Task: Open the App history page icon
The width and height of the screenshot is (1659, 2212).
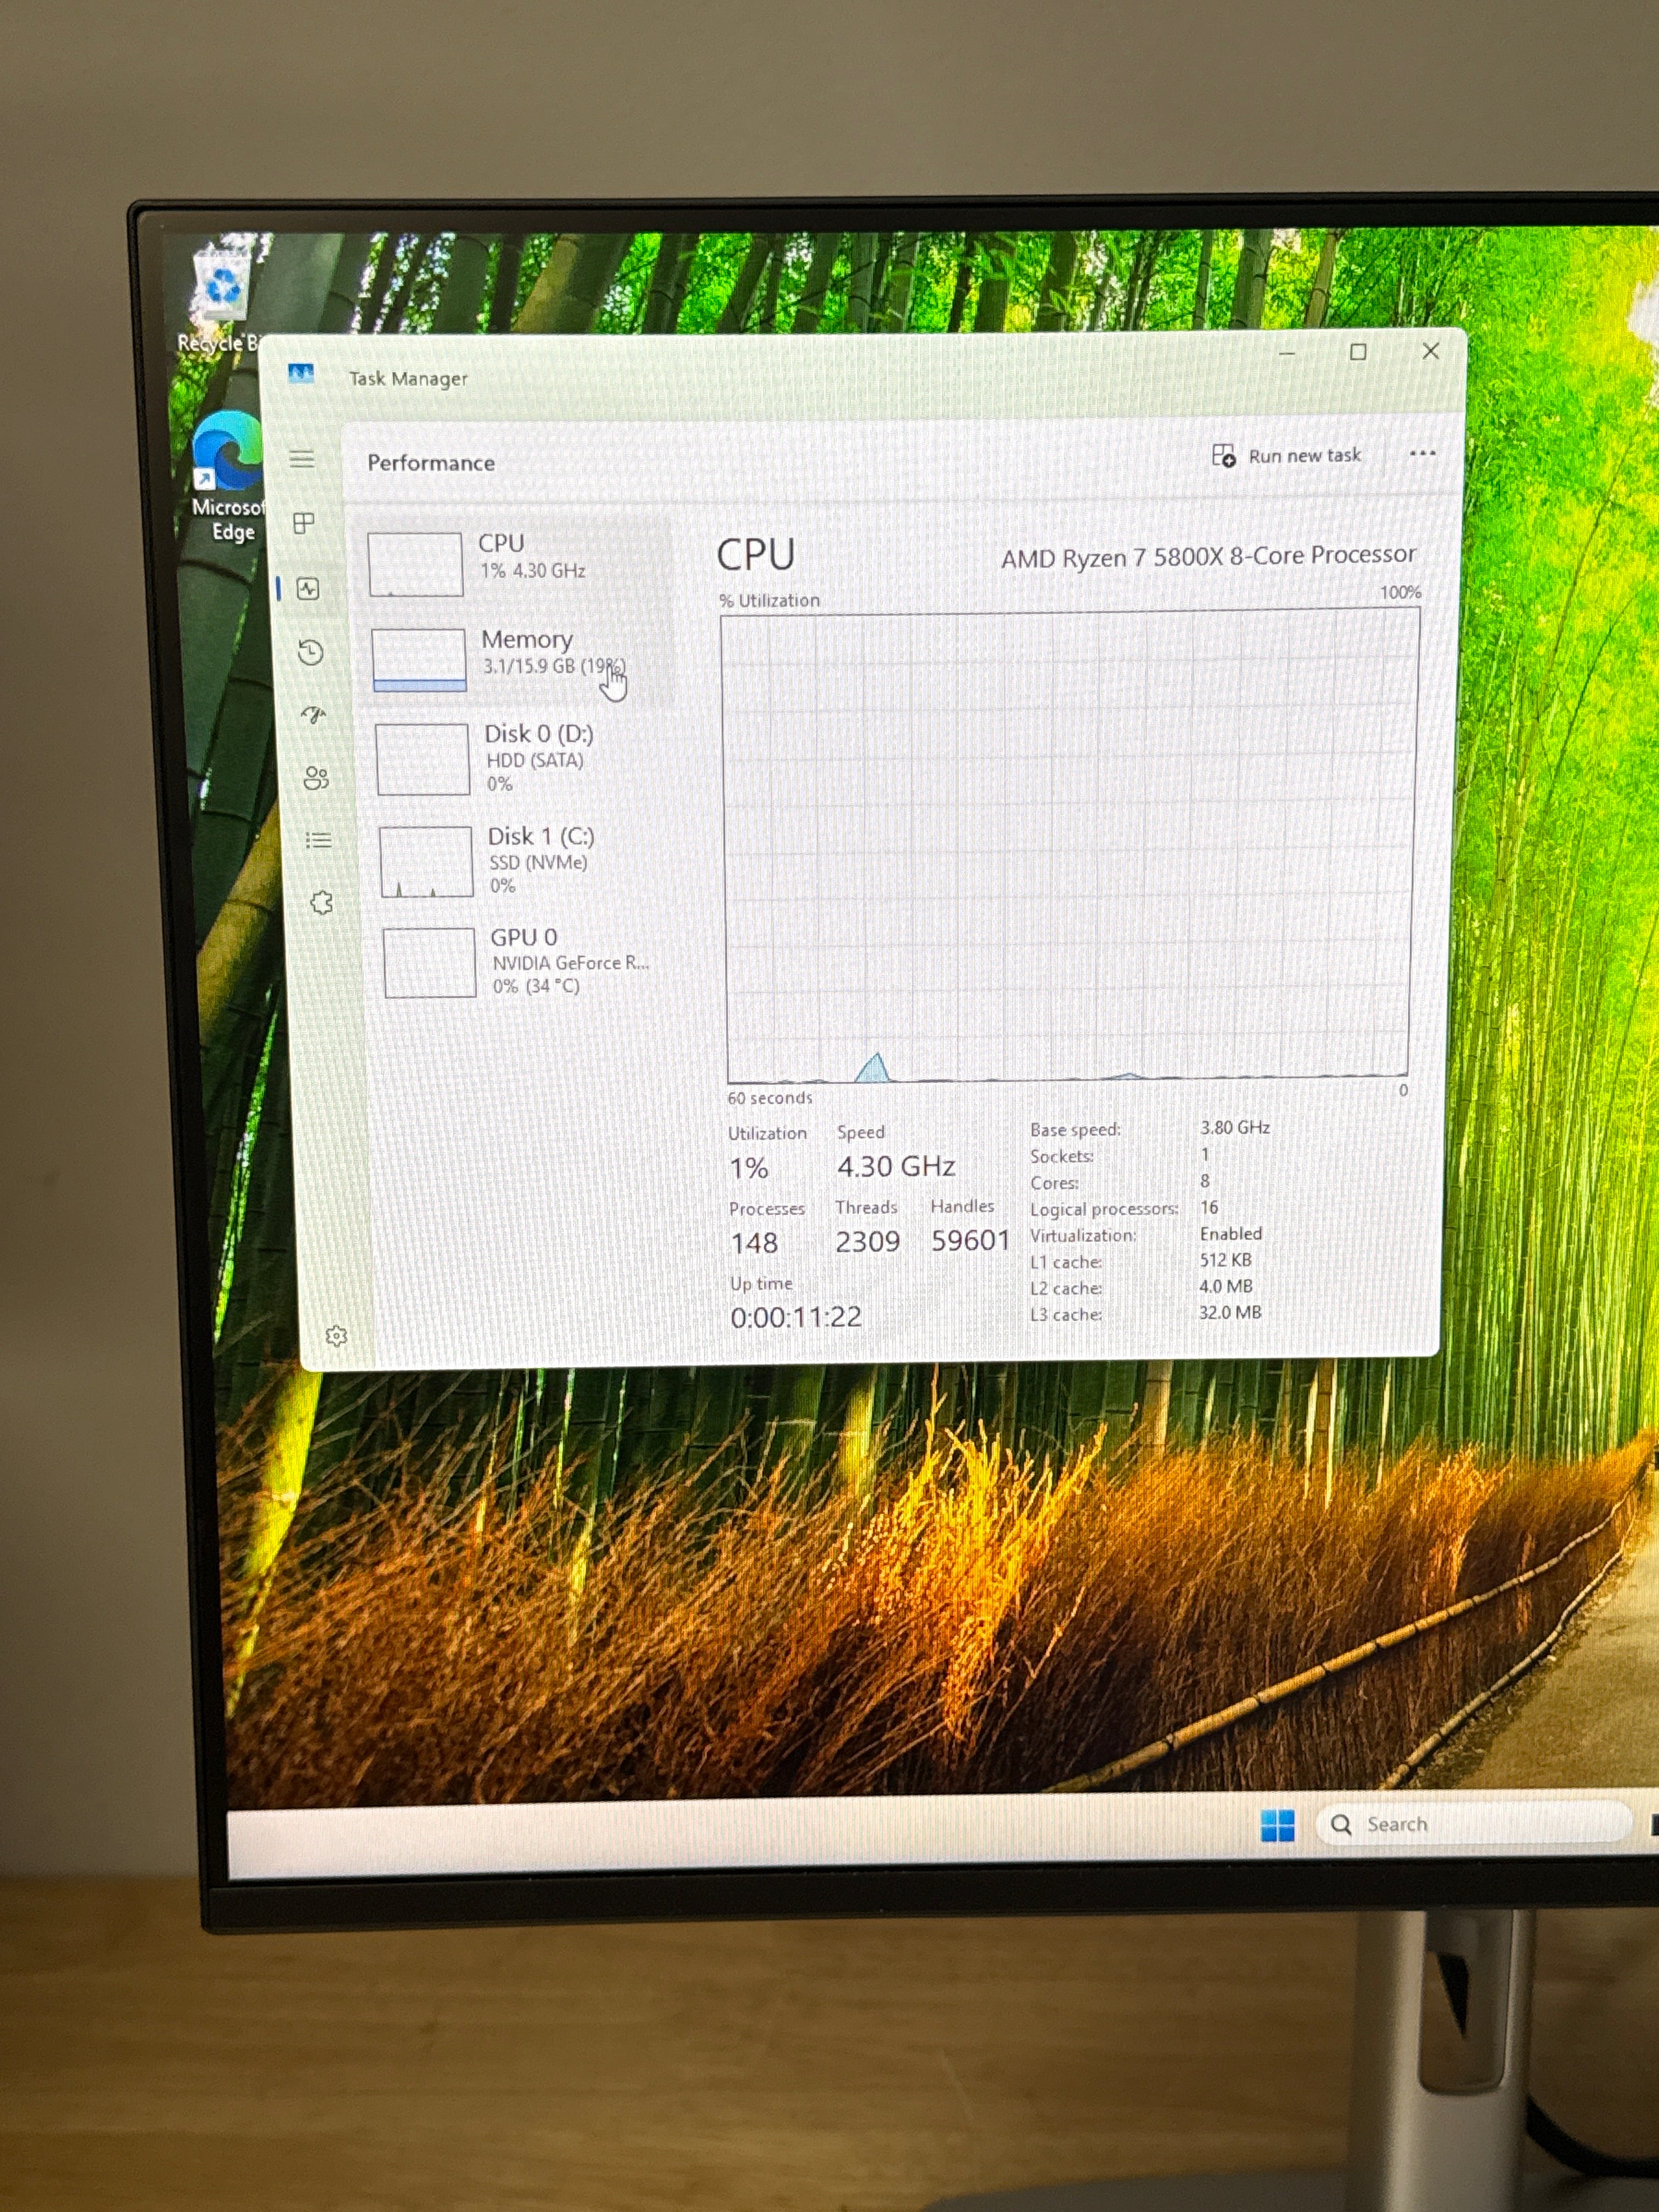Action: pyautogui.click(x=311, y=653)
